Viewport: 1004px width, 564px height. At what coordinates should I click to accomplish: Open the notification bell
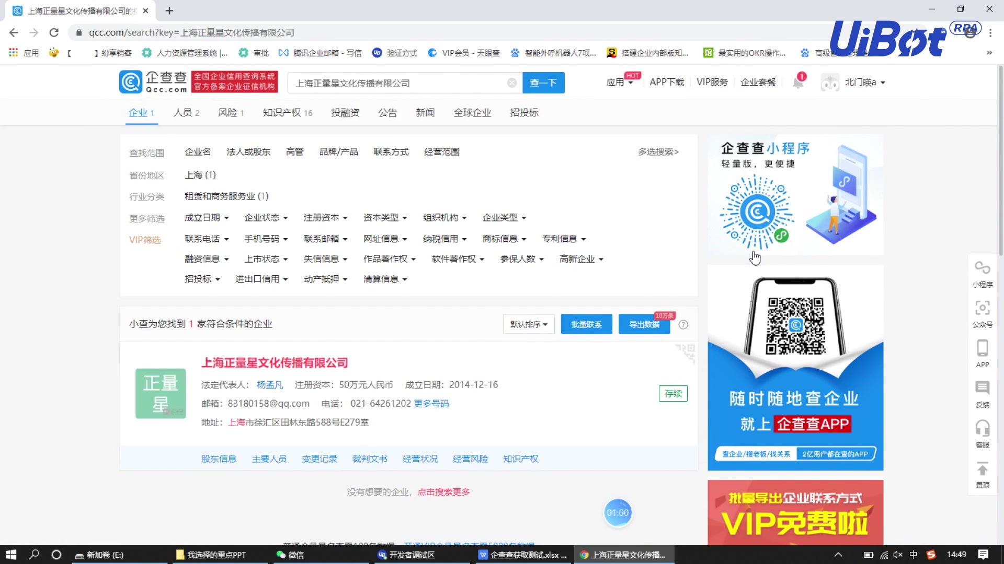click(798, 82)
